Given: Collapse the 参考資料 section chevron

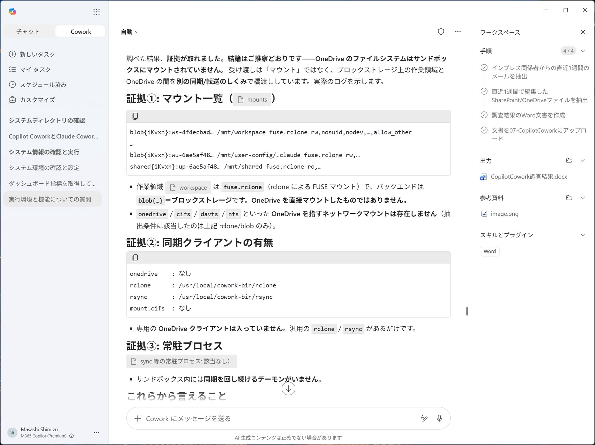Looking at the screenshot, I should (583, 198).
